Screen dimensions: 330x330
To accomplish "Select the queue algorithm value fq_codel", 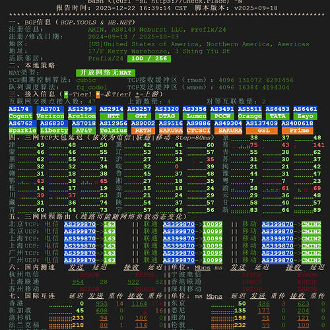I will (x=92, y=87).
